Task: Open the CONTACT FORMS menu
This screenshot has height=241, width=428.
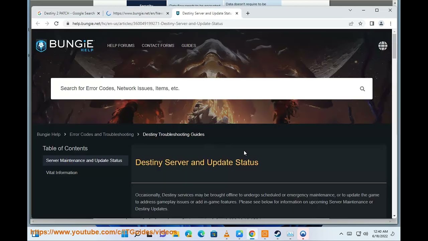Action: [x=158, y=46]
